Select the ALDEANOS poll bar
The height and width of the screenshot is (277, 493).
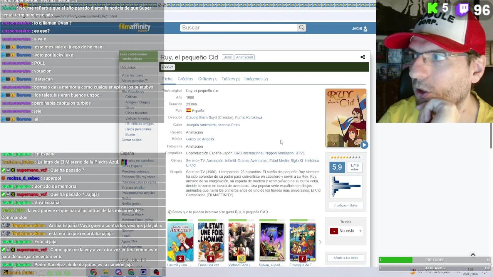[x=435, y=268]
